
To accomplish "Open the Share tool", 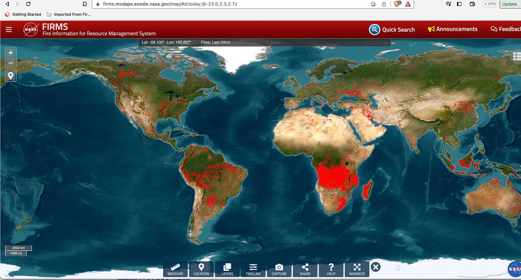I will tap(305, 269).
